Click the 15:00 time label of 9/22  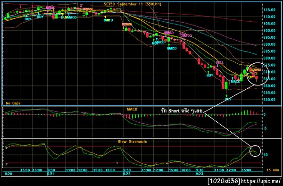coord(174,170)
